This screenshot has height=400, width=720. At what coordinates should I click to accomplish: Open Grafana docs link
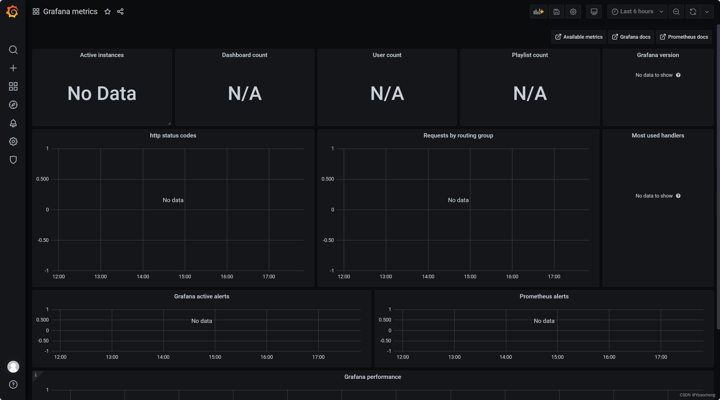631,37
